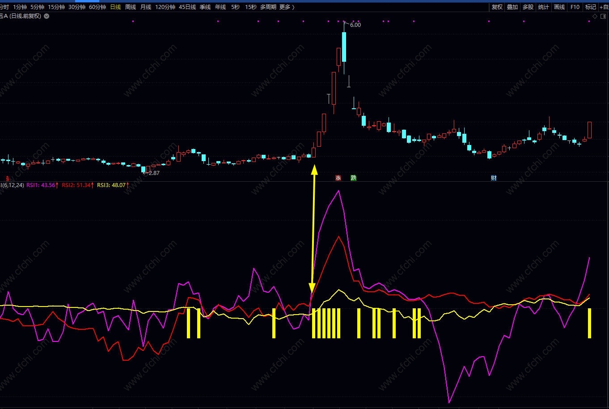The width and height of the screenshot is (609, 409).
Task: Click the 标记 mark button
Action: 591,7
